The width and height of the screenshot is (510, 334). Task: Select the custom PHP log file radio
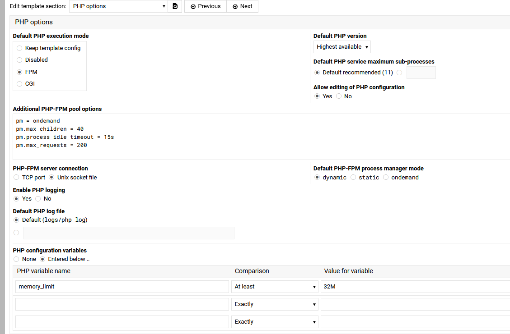coord(16,233)
